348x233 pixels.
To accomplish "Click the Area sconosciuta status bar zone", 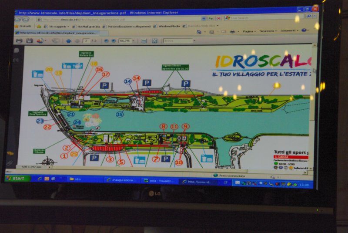I will 230,176.
